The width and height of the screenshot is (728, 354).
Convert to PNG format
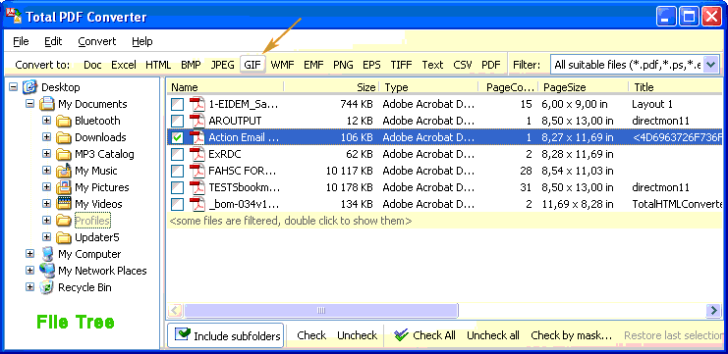(343, 65)
